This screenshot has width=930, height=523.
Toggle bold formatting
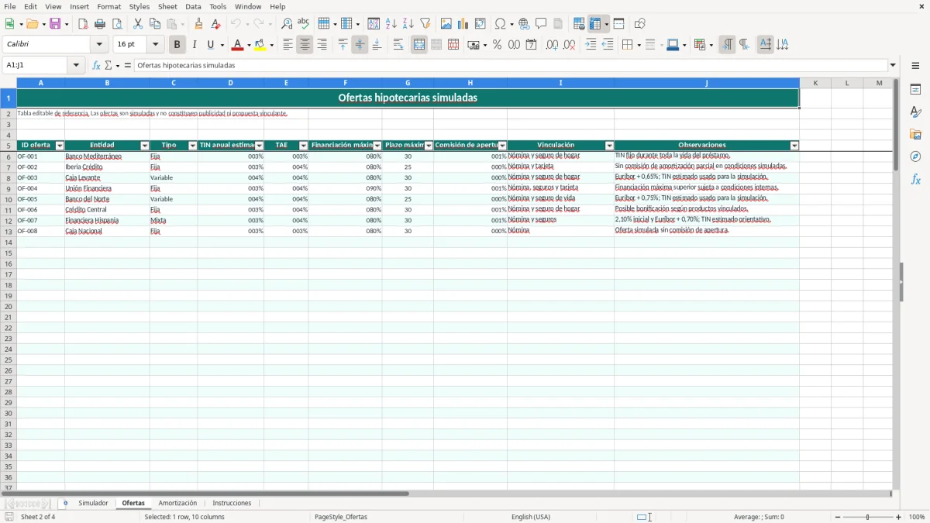pyautogui.click(x=177, y=45)
